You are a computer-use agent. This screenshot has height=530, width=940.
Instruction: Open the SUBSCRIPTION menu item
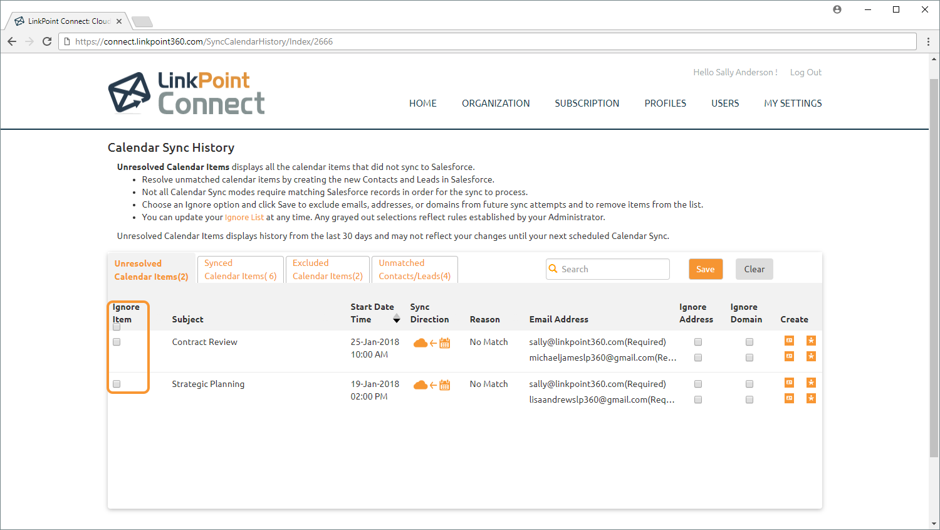tap(587, 103)
